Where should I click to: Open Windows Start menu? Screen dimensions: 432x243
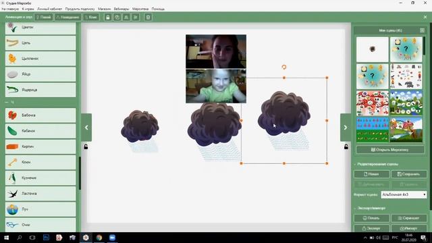tap(6, 238)
